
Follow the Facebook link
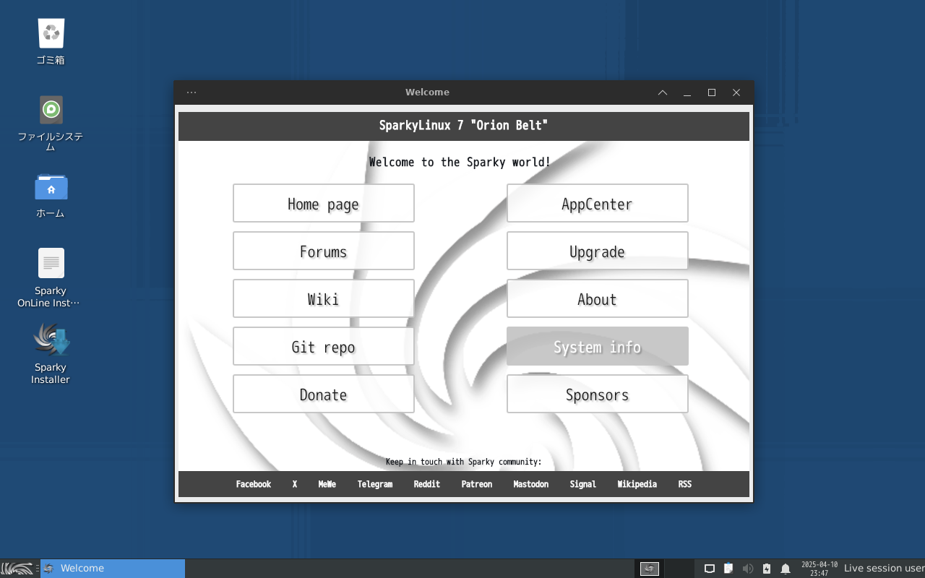[x=254, y=484]
